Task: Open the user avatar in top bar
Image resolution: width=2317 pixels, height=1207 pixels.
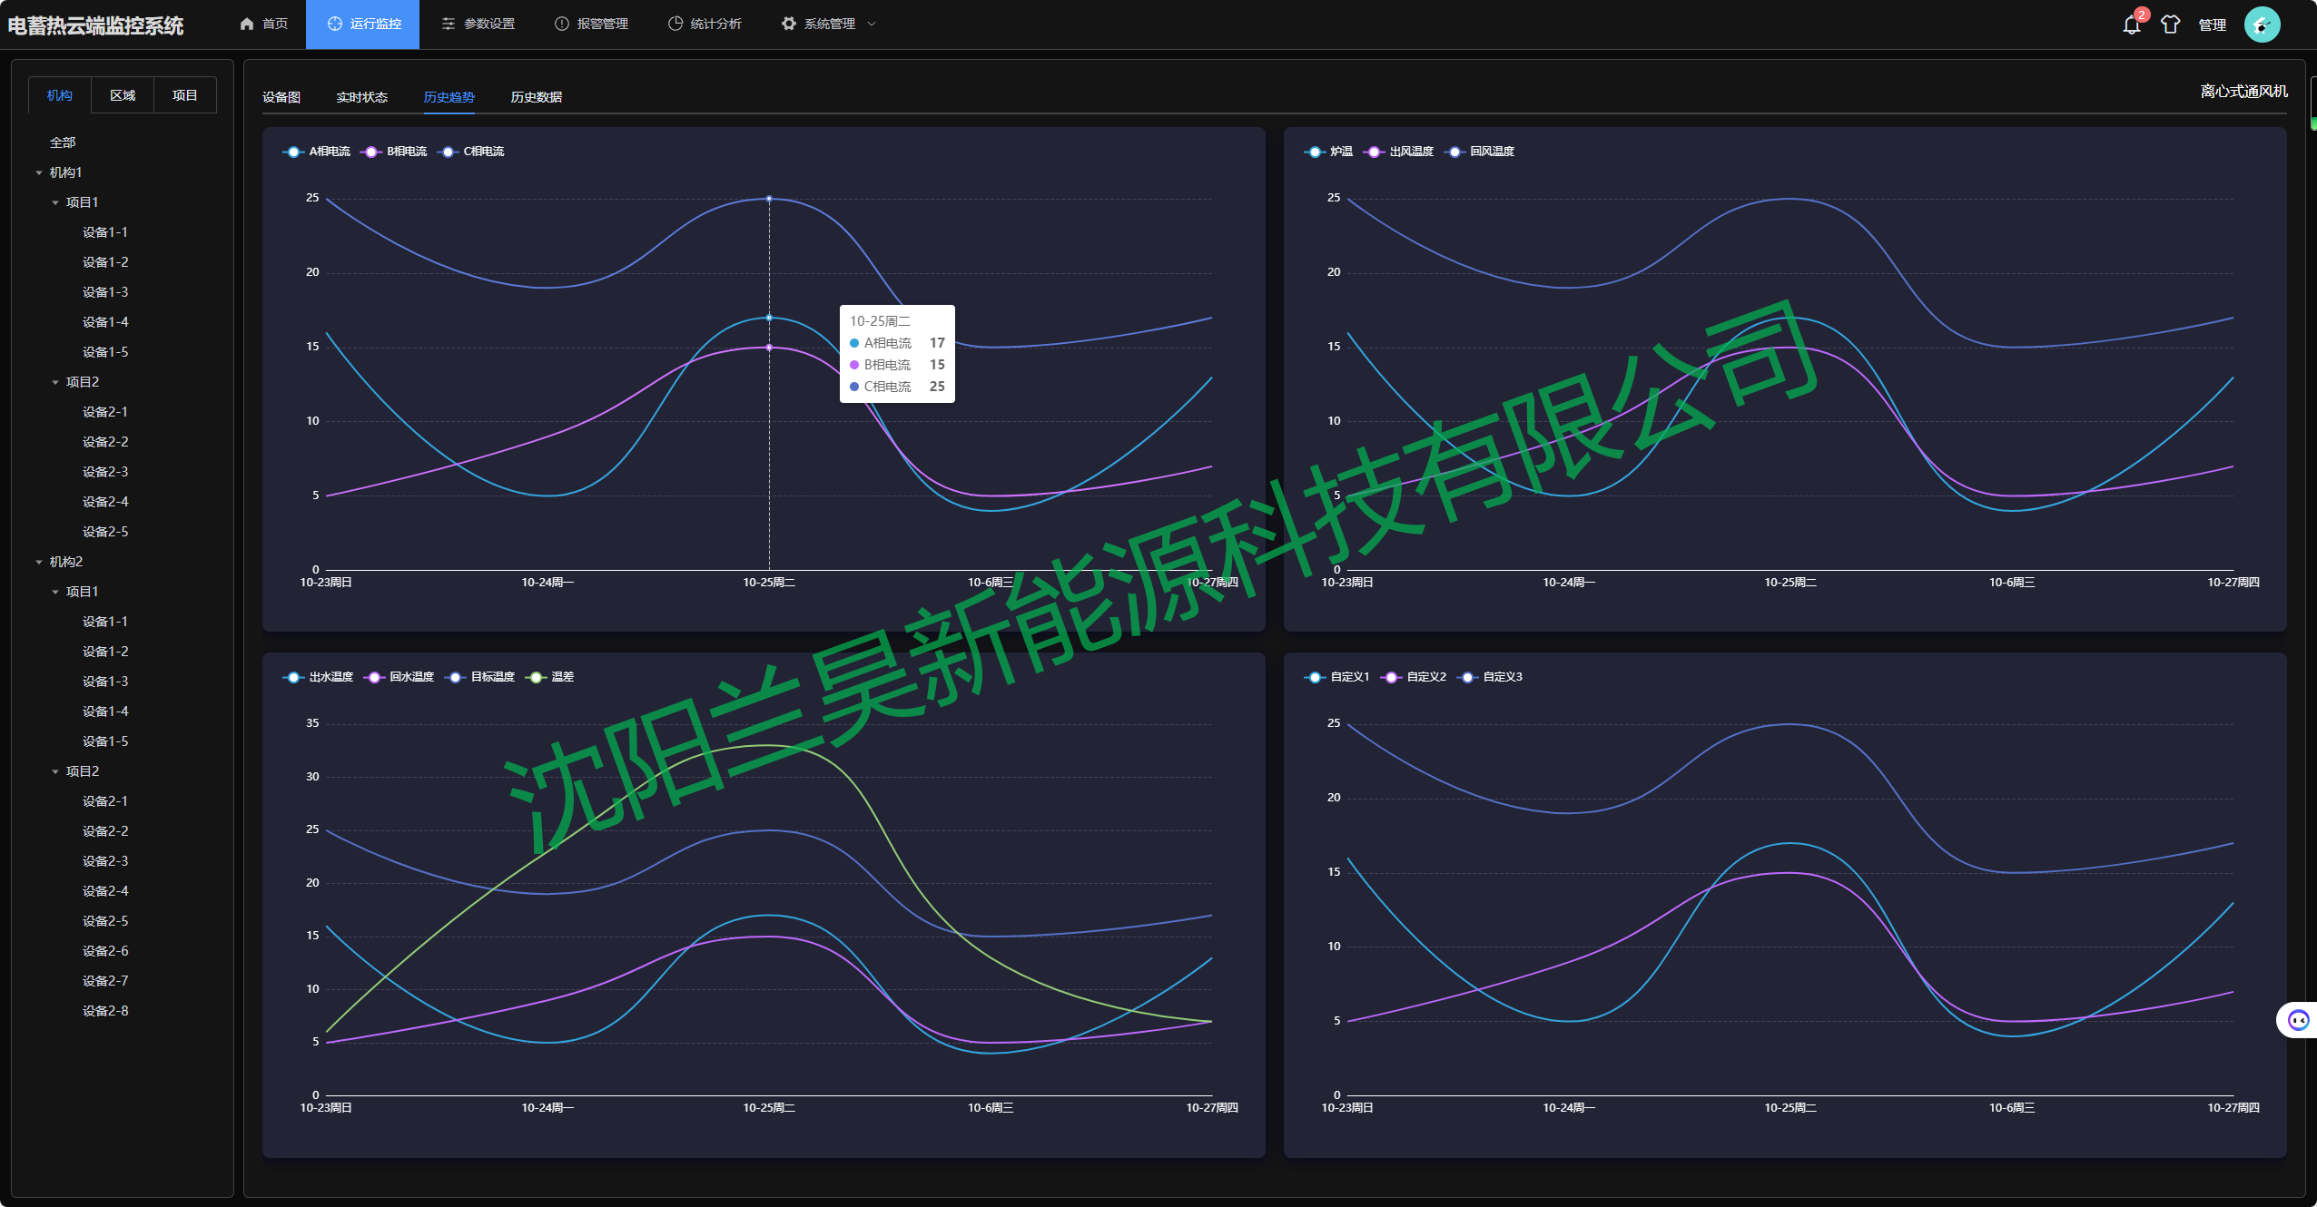Action: (2261, 25)
